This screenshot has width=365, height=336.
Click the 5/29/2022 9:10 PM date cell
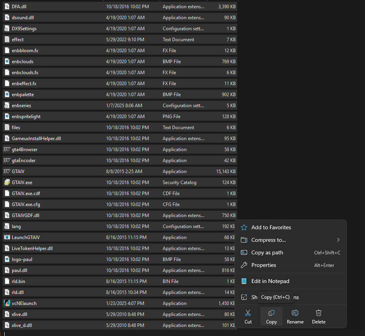[125, 40]
